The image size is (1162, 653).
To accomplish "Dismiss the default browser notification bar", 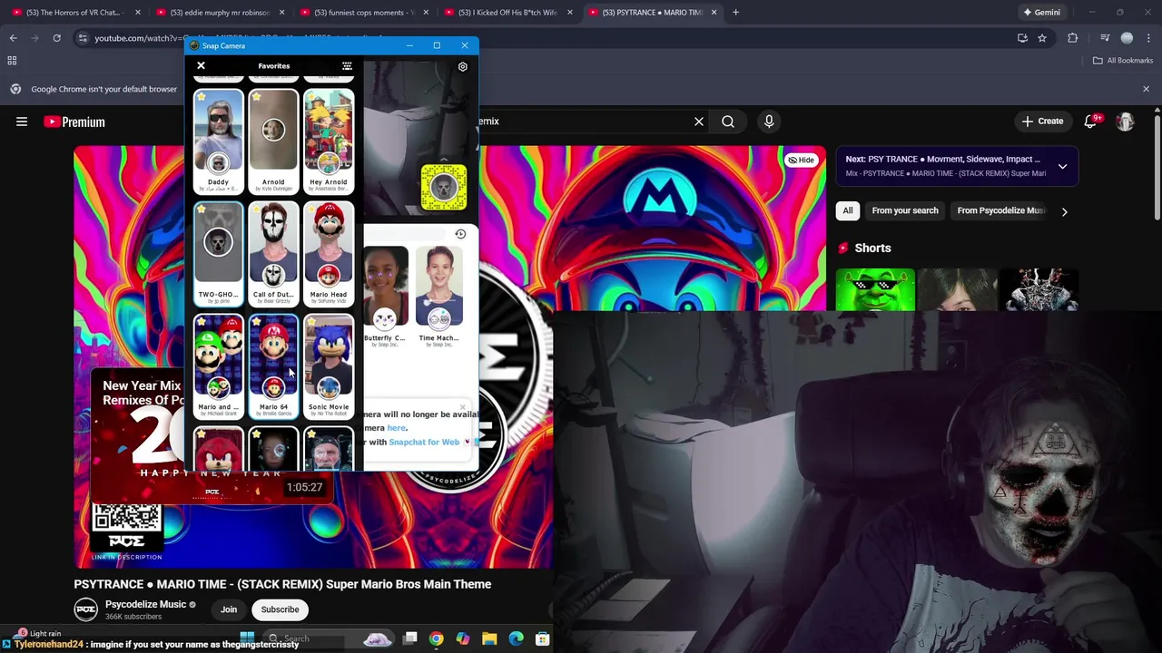I will tap(1146, 89).
